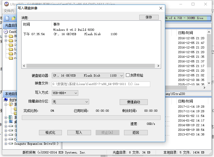Expand the folder starting 'E' in disc tree
214x157 pixels.
pos(6,36)
